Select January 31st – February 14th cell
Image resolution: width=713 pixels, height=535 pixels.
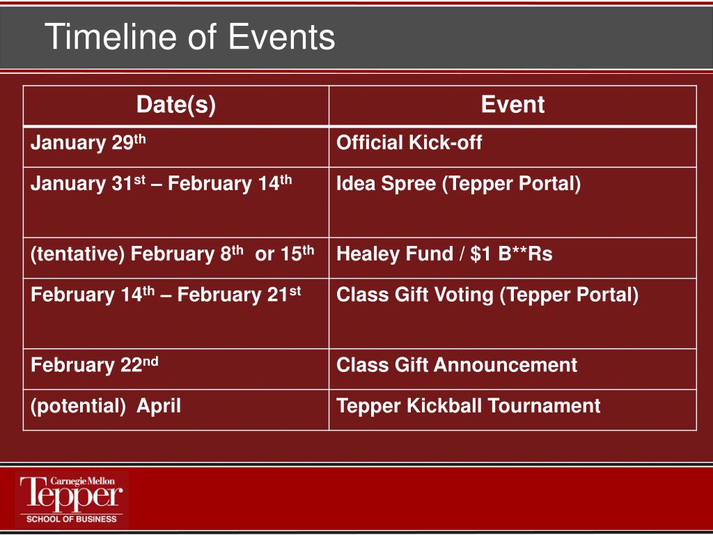pos(176,203)
